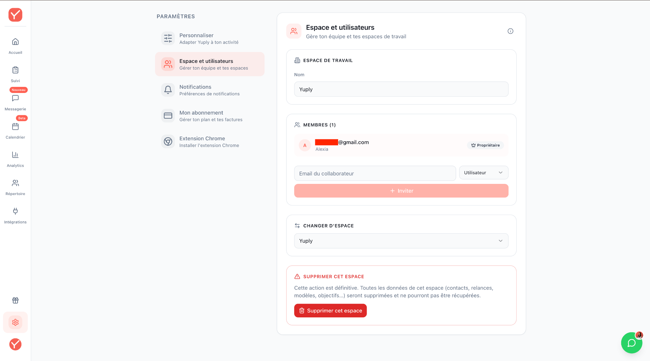Click the info icon in panel header
Screen dimensions: 650x361
(511, 31)
